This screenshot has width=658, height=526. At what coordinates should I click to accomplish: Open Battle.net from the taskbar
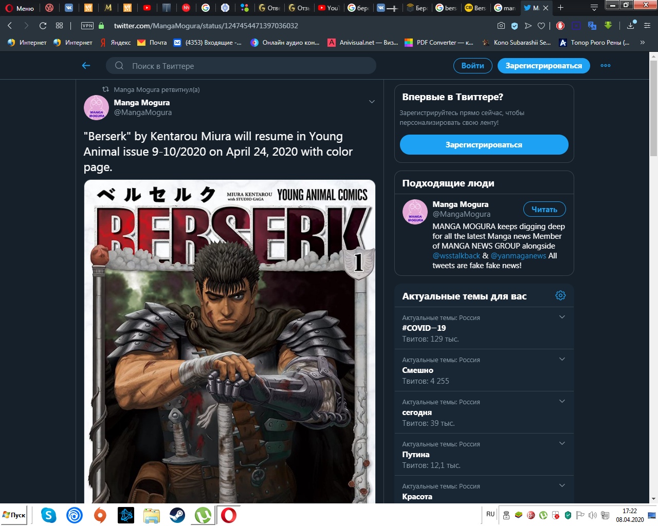pyautogui.click(x=126, y=515)
